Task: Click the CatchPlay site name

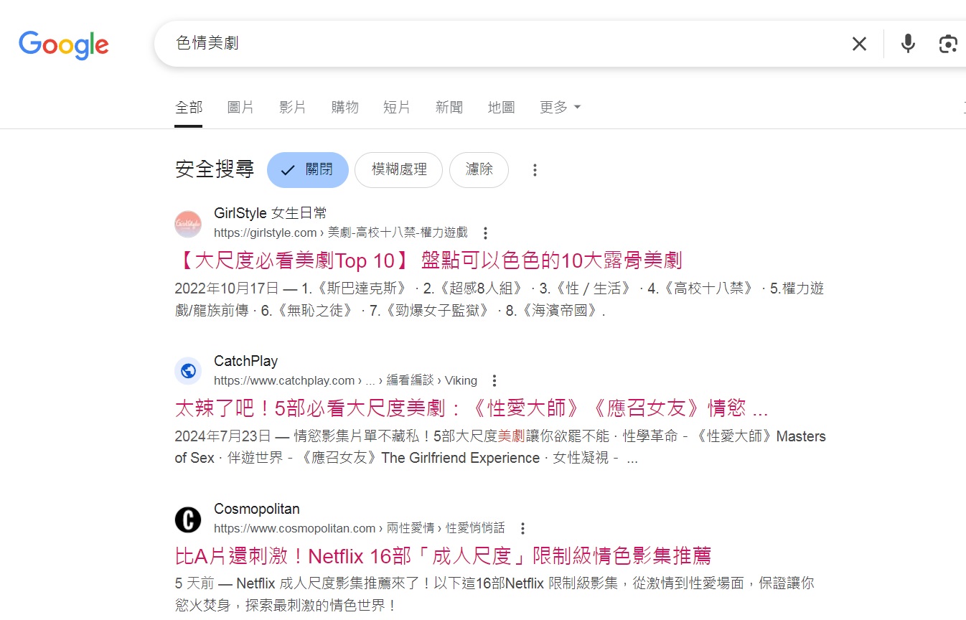Action: (245, 361)
